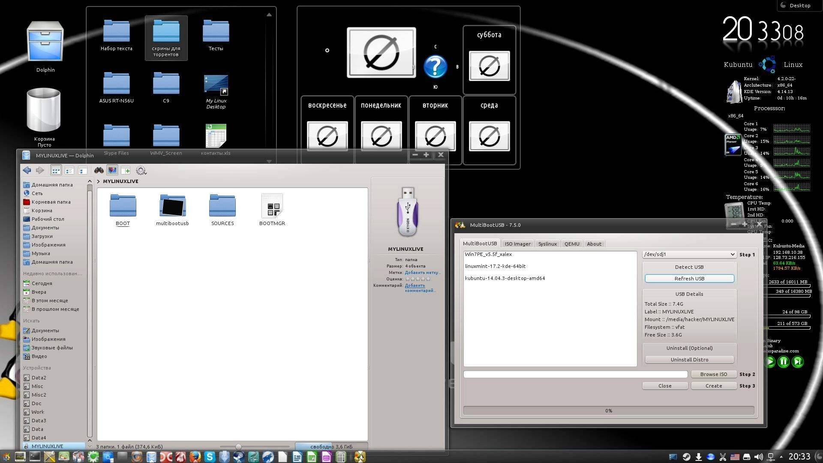
Task: Go back in Dolphin using the back arrow
Action: (27, 171)
